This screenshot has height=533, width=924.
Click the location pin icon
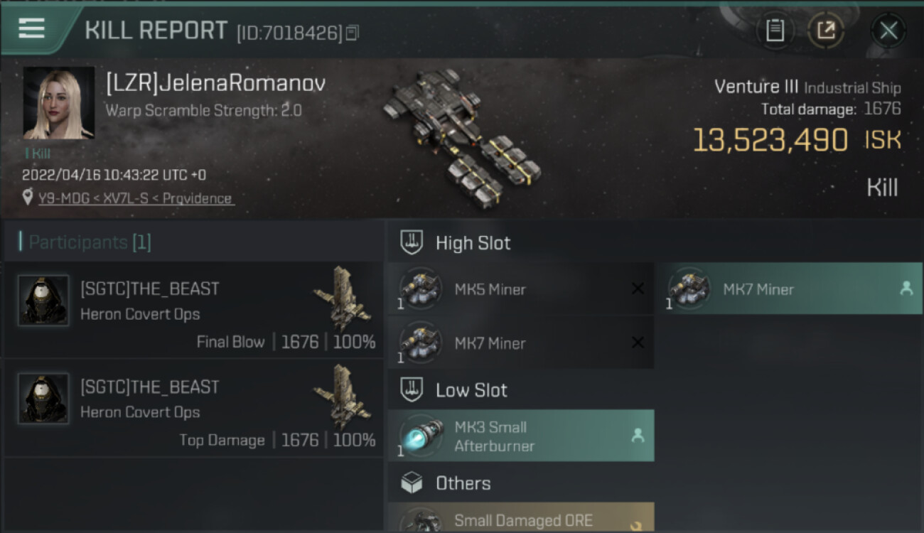coord(28,198)
